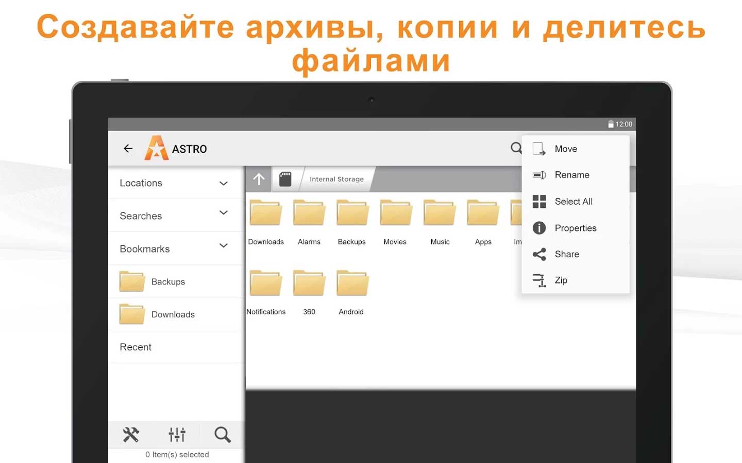Open Downloads bookmark in sidebar
Image resolution: width=742 pixels, height=463 pixels.
pos(176,314)
